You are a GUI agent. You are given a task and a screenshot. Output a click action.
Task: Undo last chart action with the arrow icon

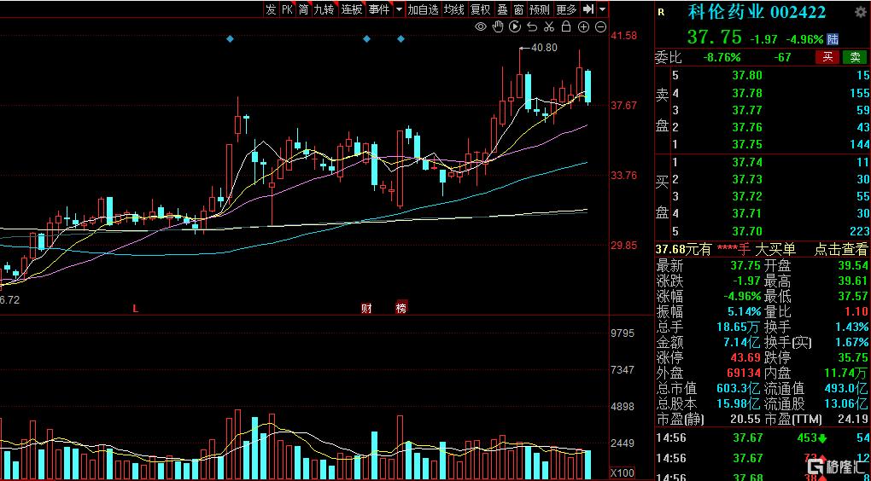click(x=532, y=26)
